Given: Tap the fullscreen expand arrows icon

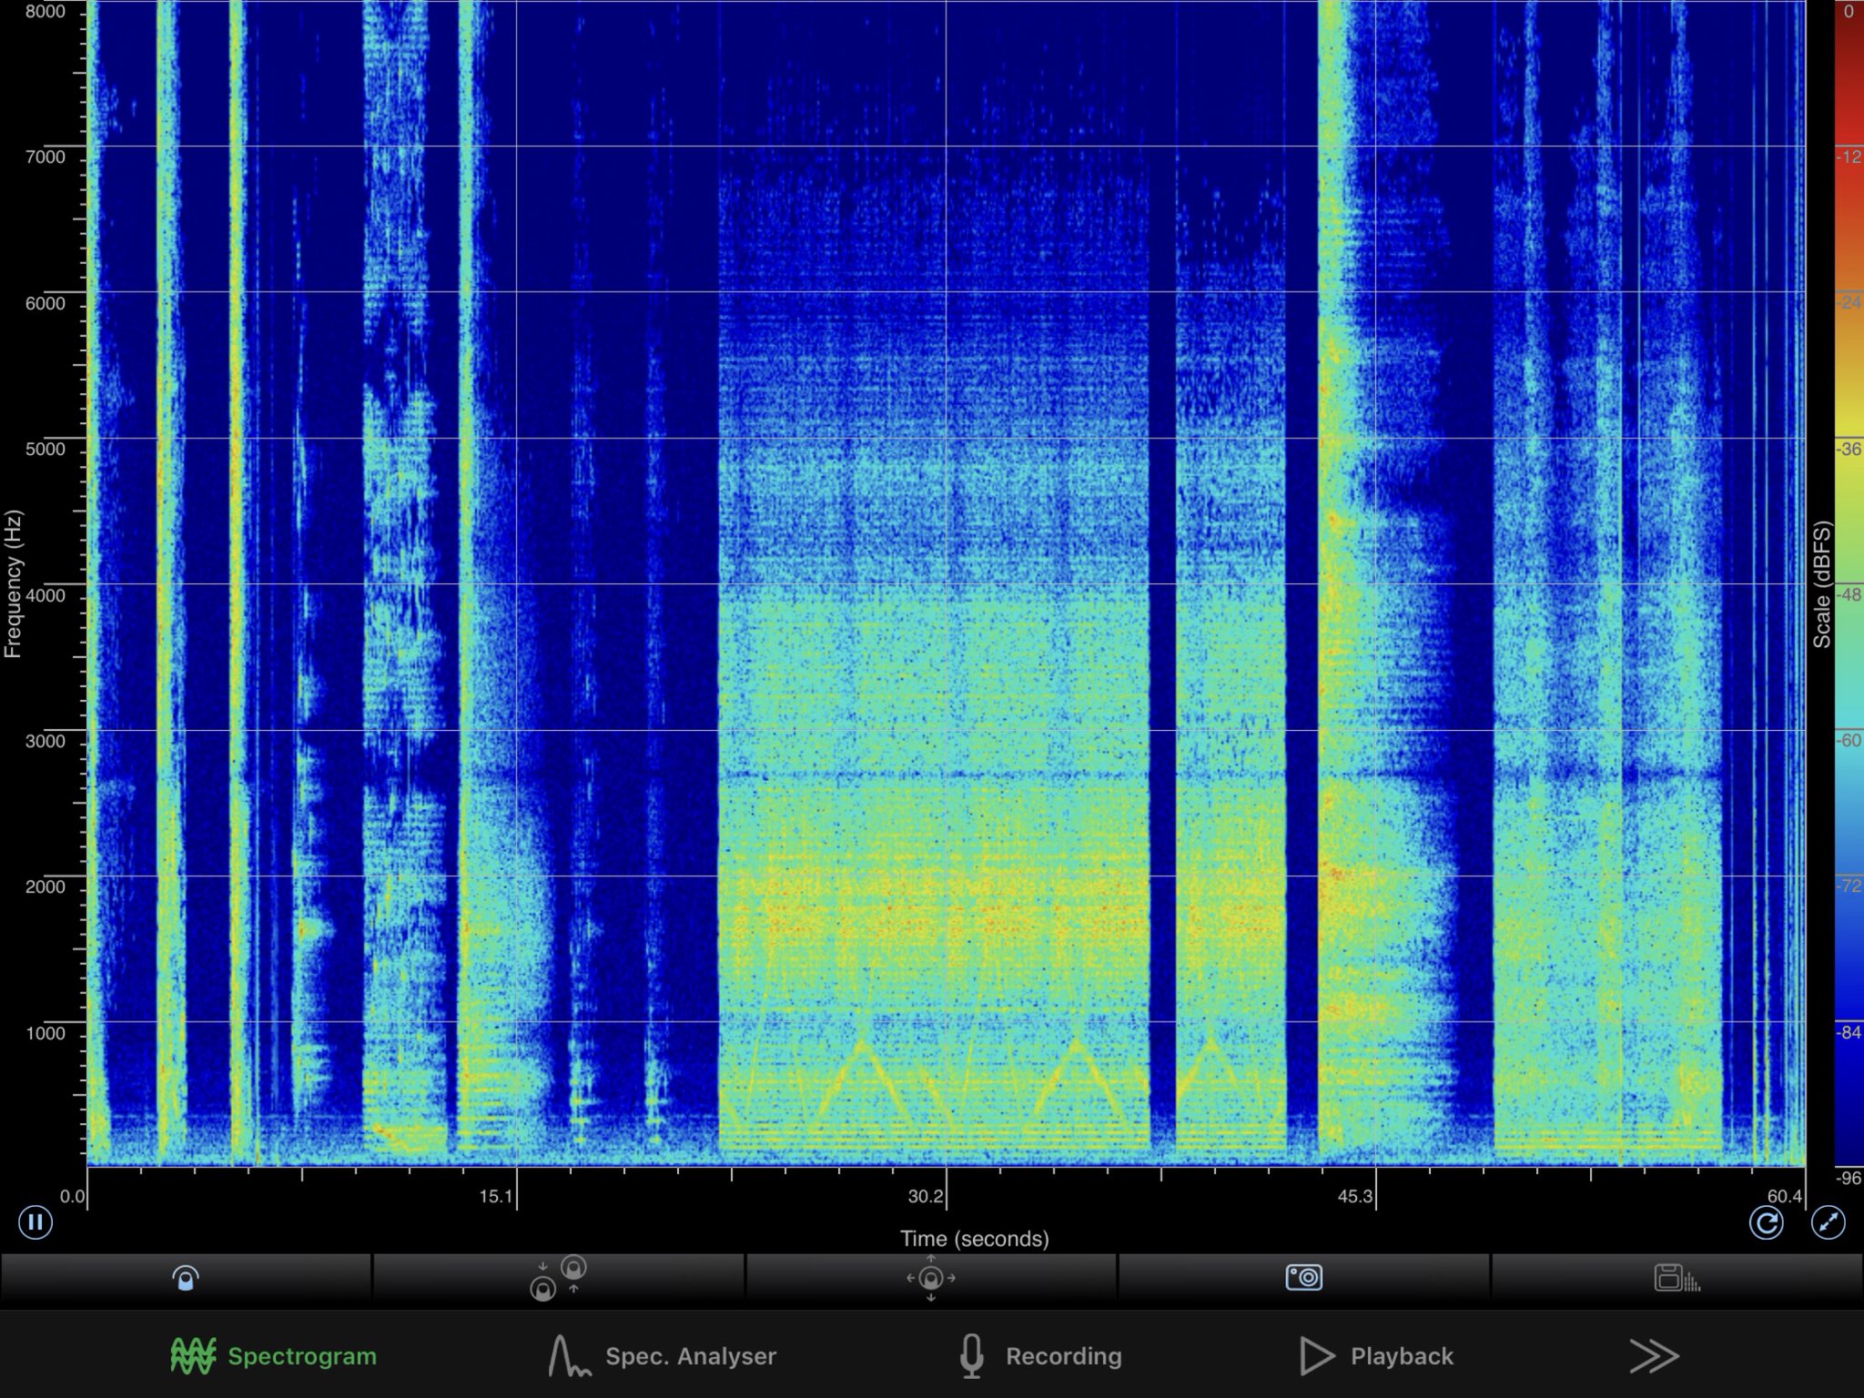Looking at the screenshot, I should [x=1828, y=1223].
